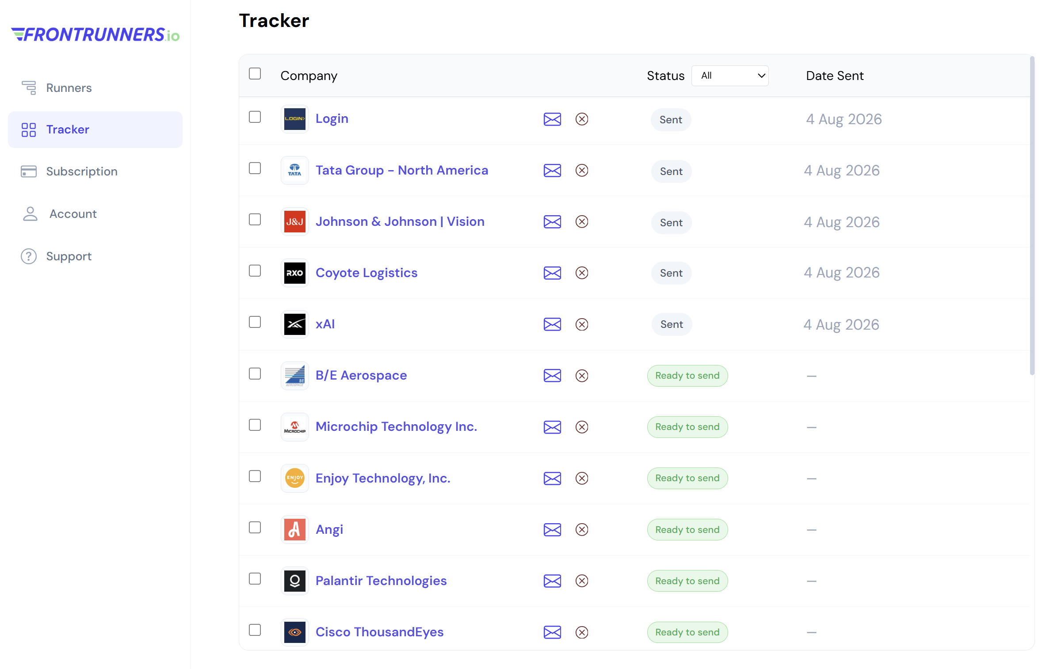The image size is (1046, 669).
Task: Open Palantir Technologies link
Action: coord(381,581)
